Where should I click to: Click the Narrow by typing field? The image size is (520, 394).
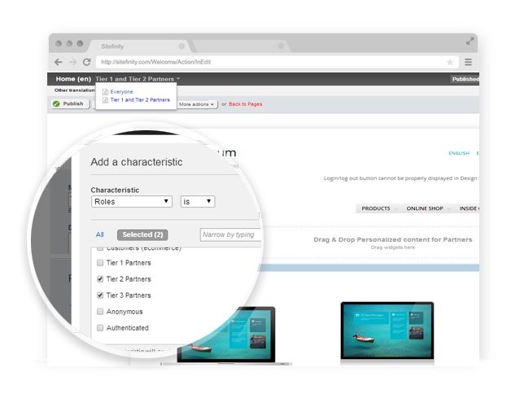point(229,234)
